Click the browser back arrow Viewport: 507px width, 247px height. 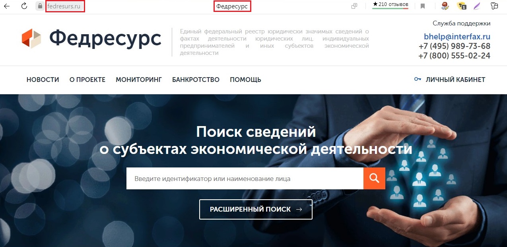coord(7,6)
